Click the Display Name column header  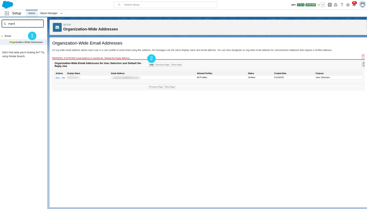[74, 73]
